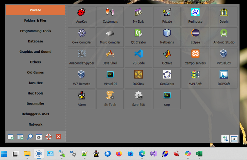Open the Decompiler category
The height and width of the screenshot is (160, 247).
click(x=36, y=104)
